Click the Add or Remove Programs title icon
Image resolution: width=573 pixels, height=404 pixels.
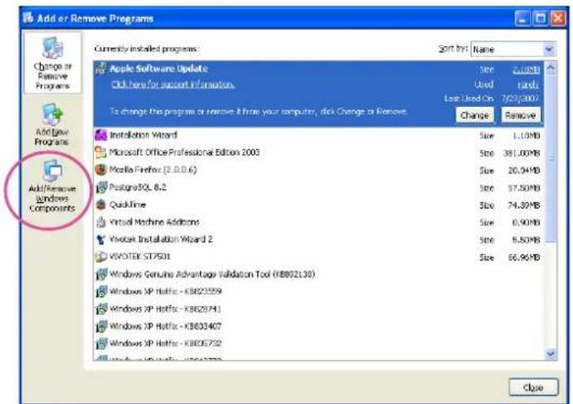pos(28,18)
